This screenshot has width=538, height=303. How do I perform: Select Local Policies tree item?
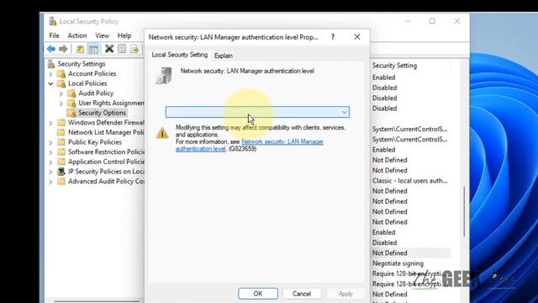[87, 83]
